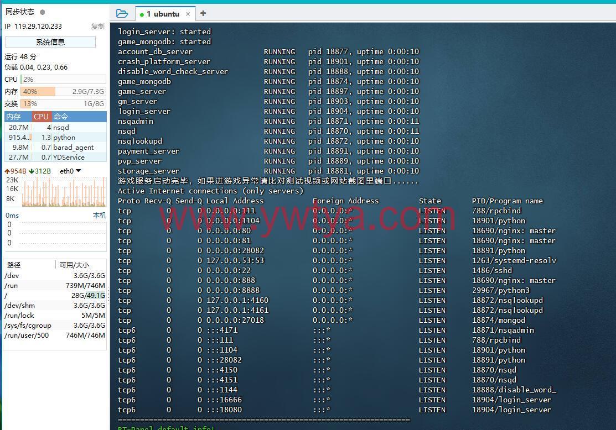Sort processes by 命令 column header
616x430 pixels.
[61, 117]
